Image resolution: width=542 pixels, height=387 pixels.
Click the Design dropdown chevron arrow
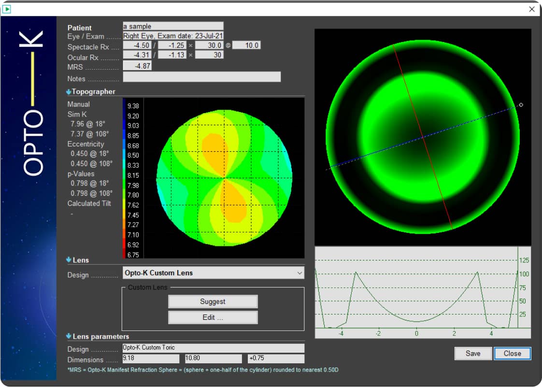click(300, 272)
